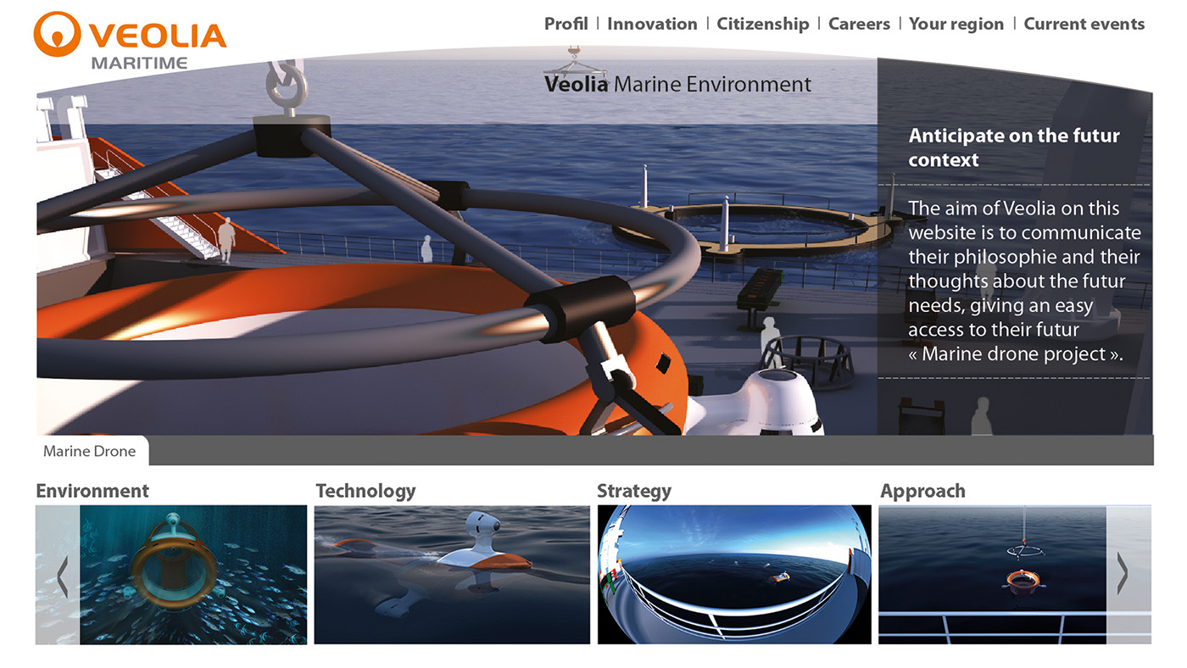Switch to the Marine Drone tab
Viewport: 1187px width, 668px height.
(91, 451)
